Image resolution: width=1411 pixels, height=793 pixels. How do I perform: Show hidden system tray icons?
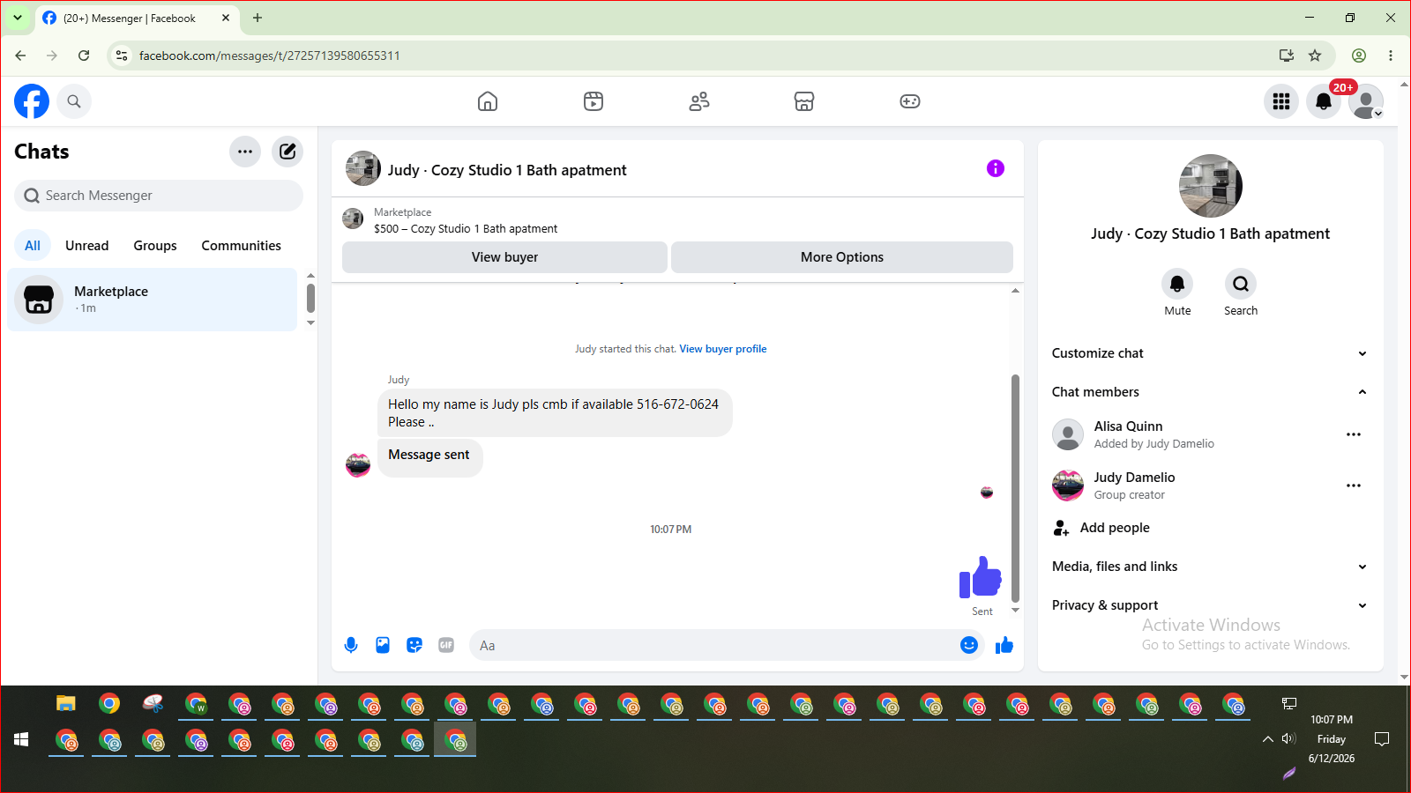pos(1268,739)
